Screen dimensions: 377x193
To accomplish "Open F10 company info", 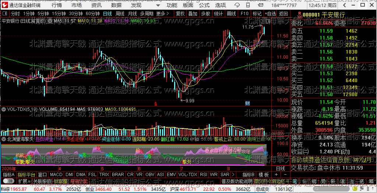I will click(244, 14).
